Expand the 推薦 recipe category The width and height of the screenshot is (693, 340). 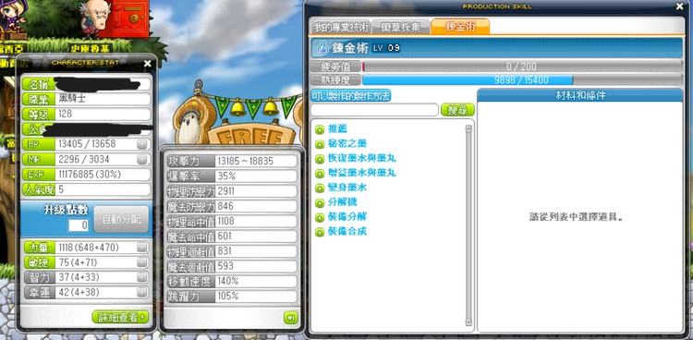point(320,130)
